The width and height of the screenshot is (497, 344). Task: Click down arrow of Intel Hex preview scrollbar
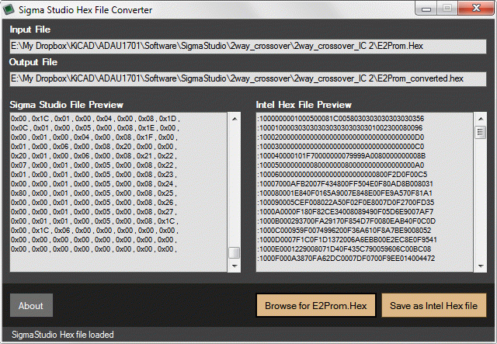coord(481,266)
